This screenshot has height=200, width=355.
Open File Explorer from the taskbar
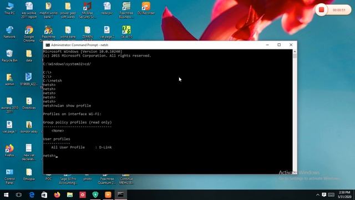tap(70, 195)
